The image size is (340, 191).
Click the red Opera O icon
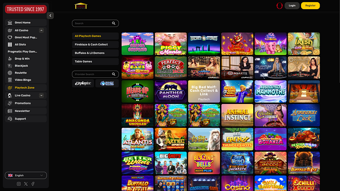coord(279,6)
